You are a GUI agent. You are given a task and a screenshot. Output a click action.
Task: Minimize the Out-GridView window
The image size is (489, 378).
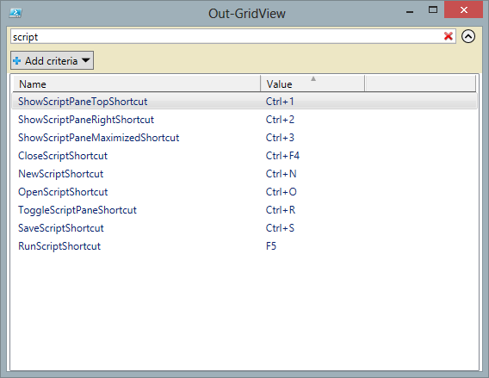pyautogui.click(x=410, y=11)
